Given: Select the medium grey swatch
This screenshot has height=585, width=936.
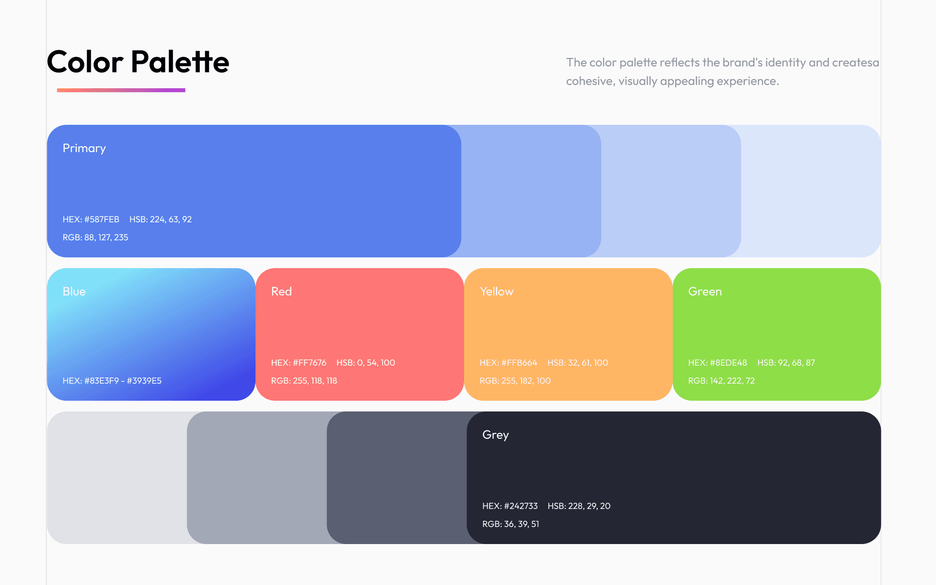Looking at the screenshot, I should point(256,478).
